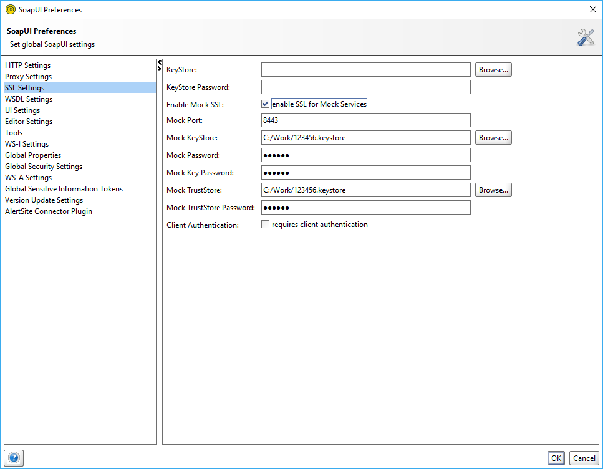Screen dimensions: 603x469
Task: Enable requires client authentication
Action: pyautogui.click(x=265, y=224)
